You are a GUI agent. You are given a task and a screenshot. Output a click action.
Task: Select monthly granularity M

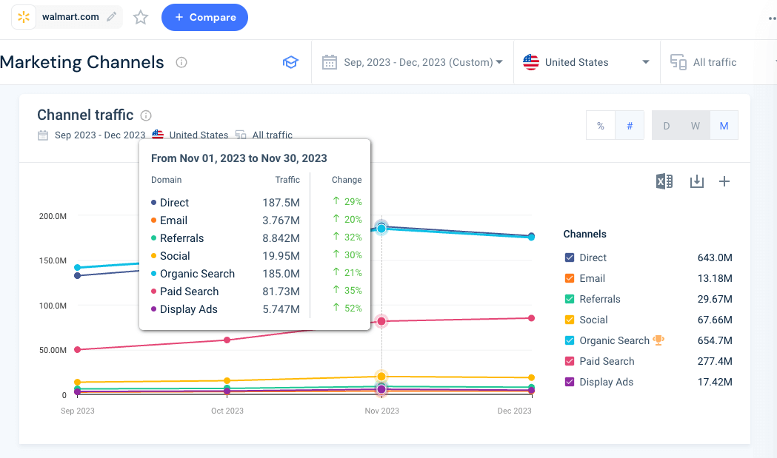(x=724, y=126)
